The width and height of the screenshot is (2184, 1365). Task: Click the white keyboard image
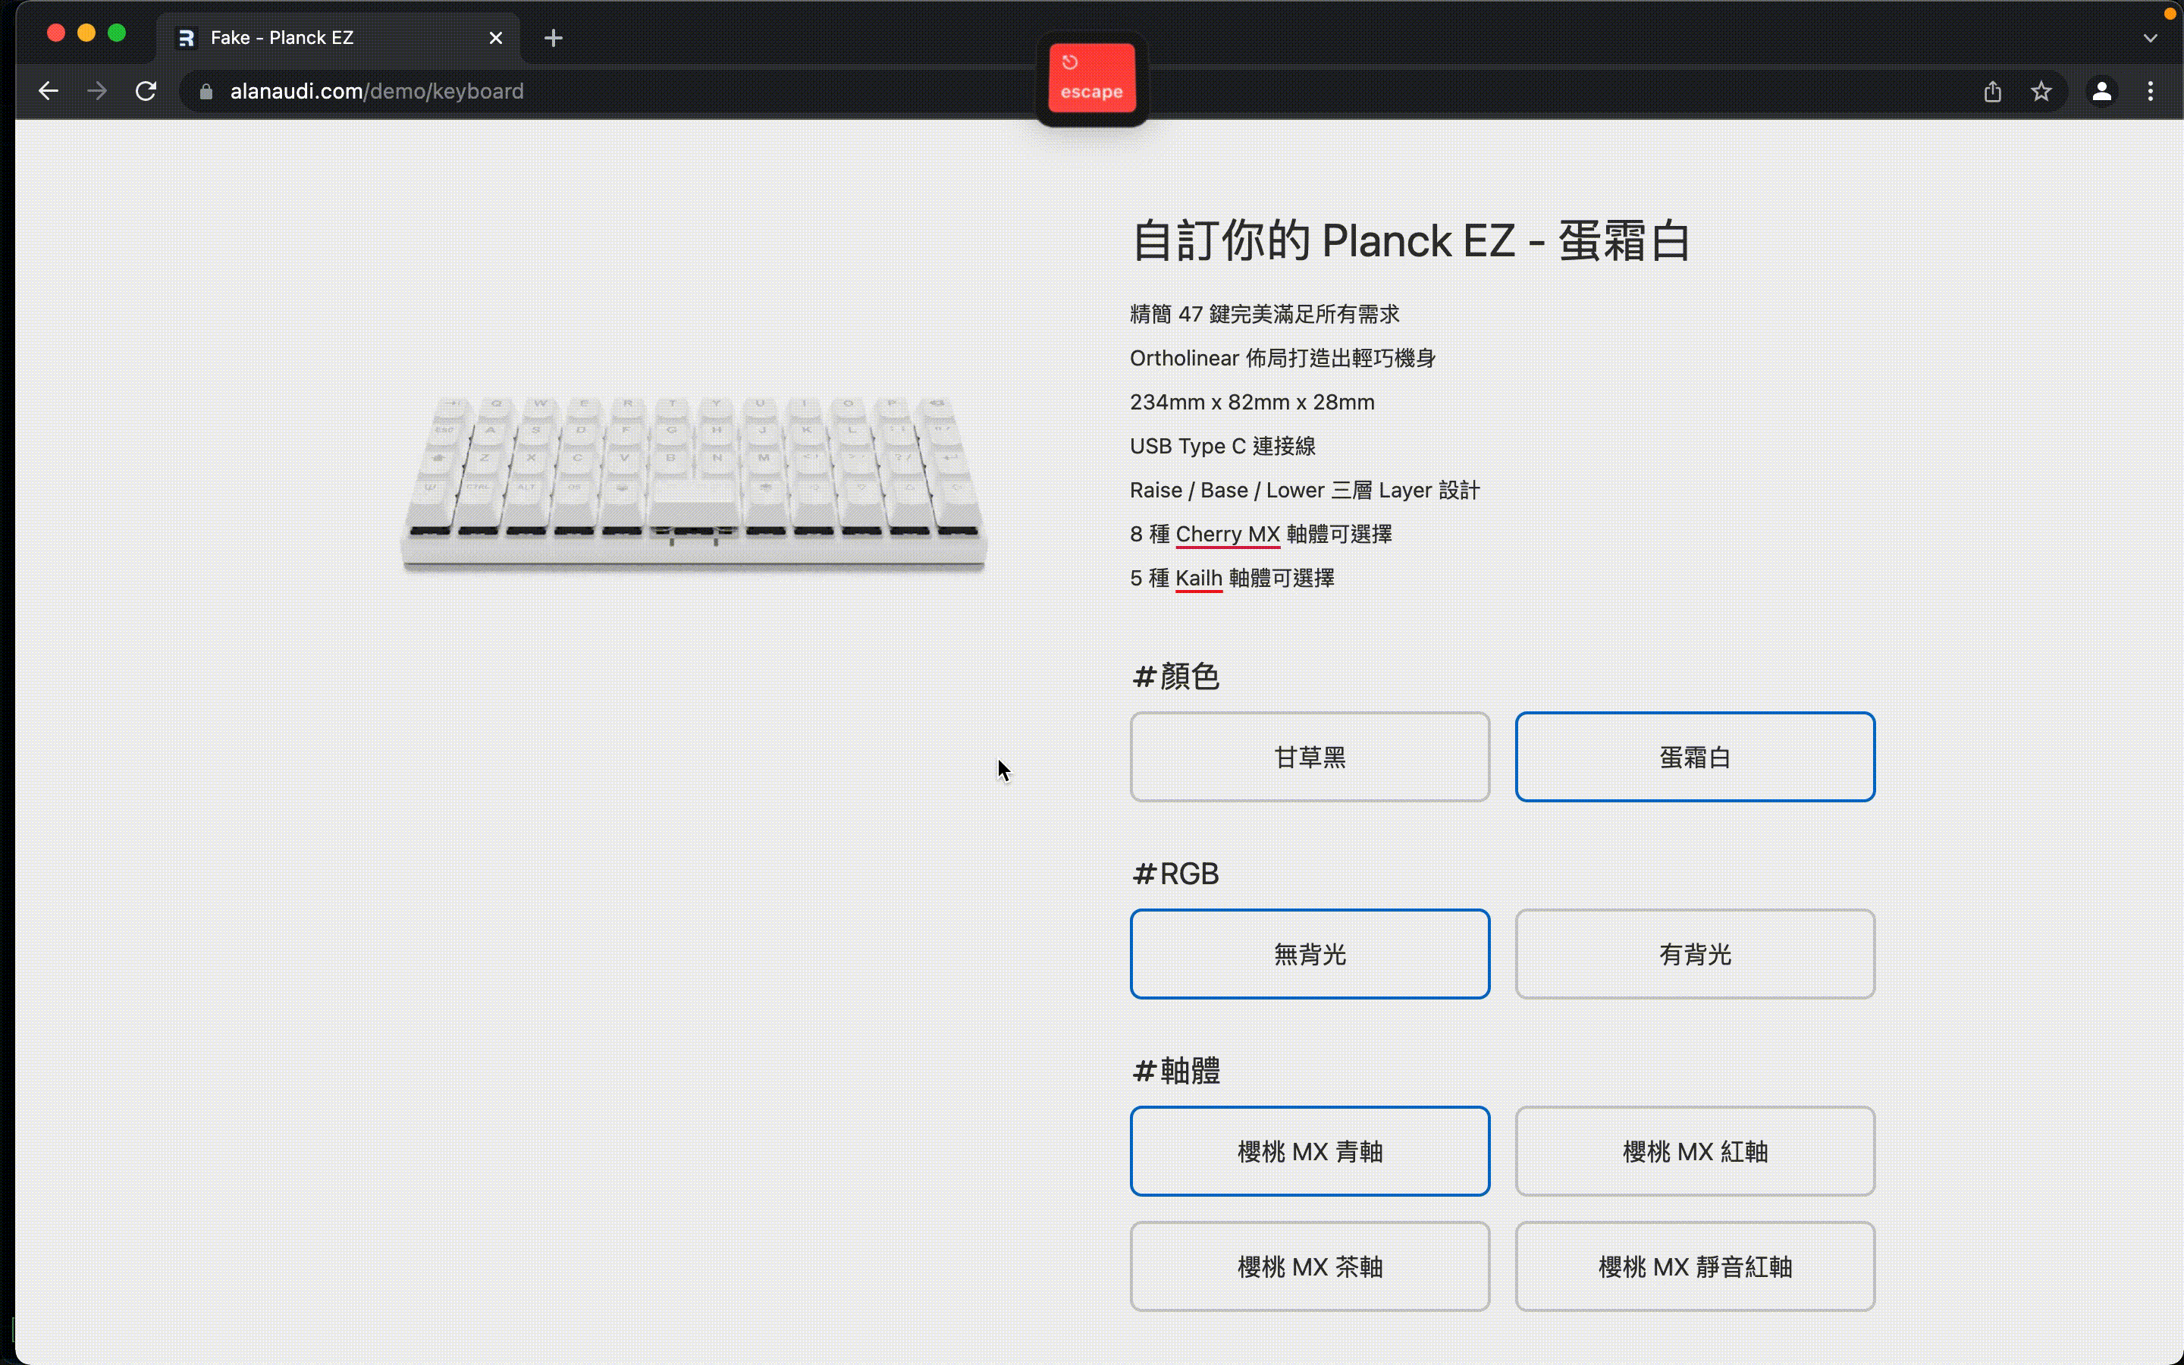[x=693, y=483]
